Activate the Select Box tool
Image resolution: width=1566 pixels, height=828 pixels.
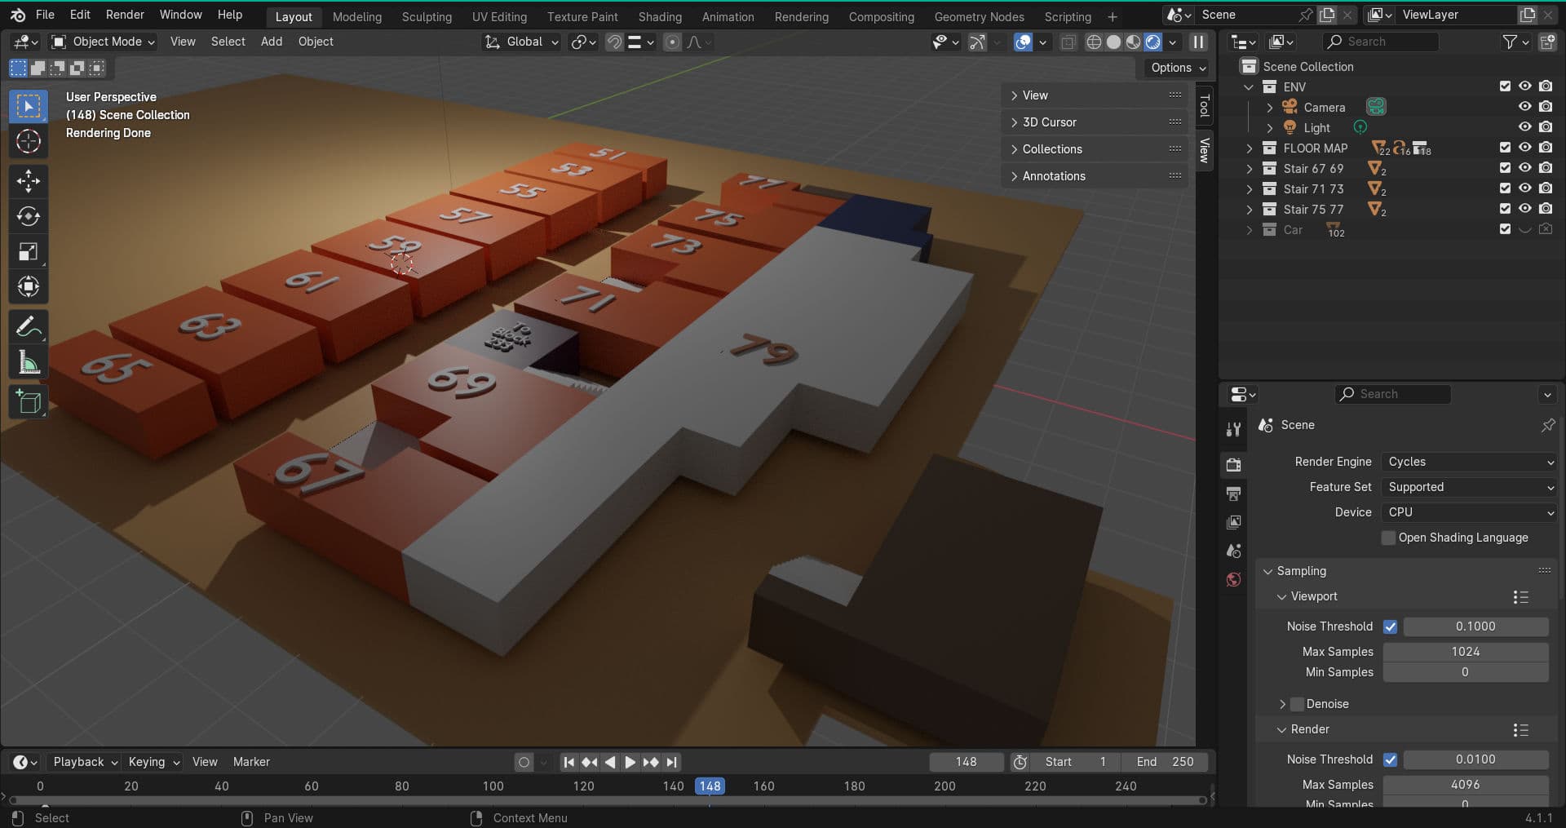(x=29, y=106)
